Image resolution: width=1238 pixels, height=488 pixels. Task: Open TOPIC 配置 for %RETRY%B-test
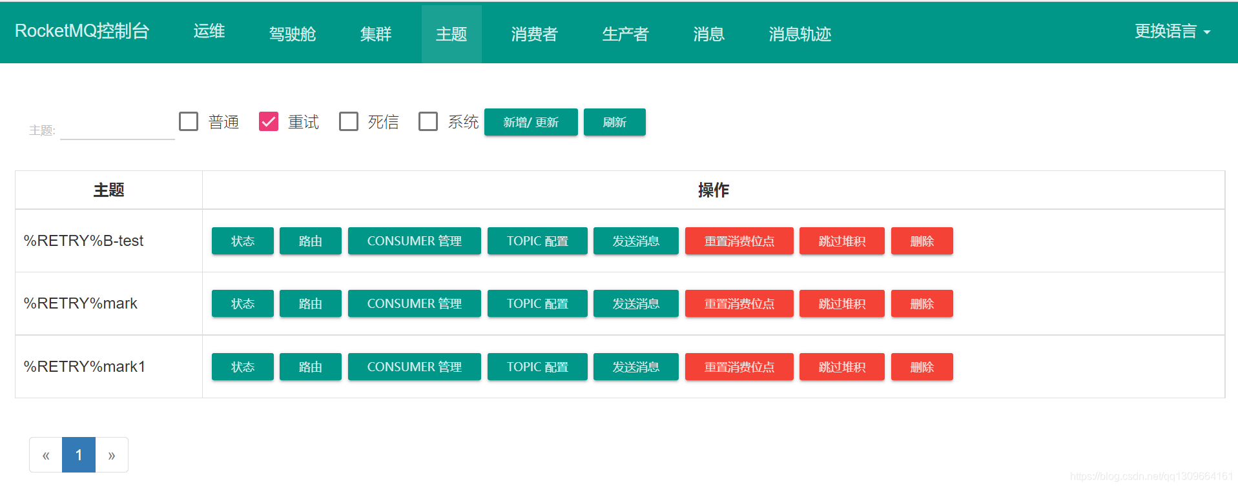pos(537,241)
